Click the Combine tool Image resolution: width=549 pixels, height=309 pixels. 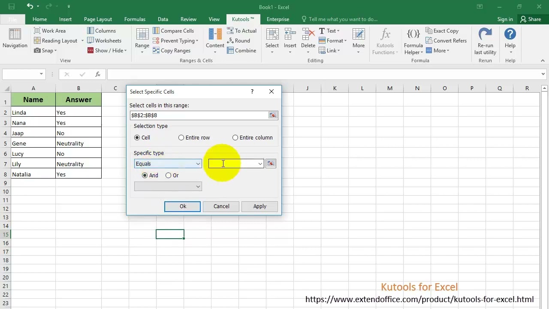tap(241, 51)
